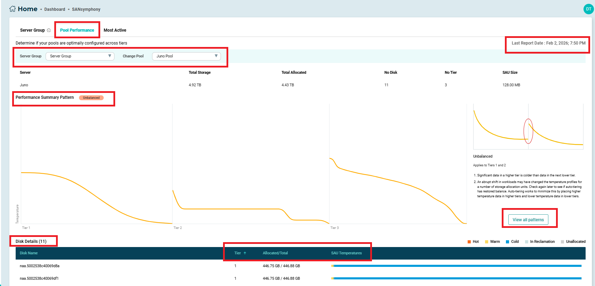595x286 pixels.
Task: Click the Server Group info icon
Action: click(x=49, y=30)
